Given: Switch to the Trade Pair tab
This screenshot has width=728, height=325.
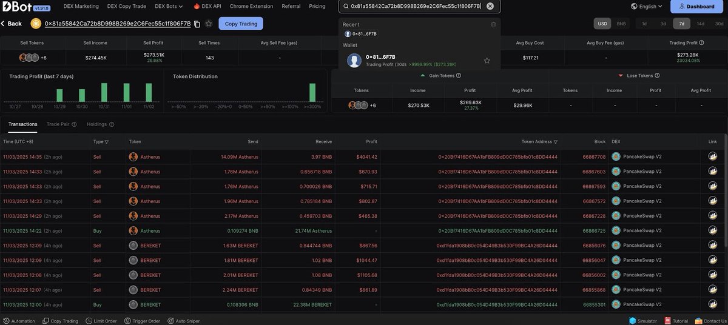Looking at the screenshot, I should (58, 124).
